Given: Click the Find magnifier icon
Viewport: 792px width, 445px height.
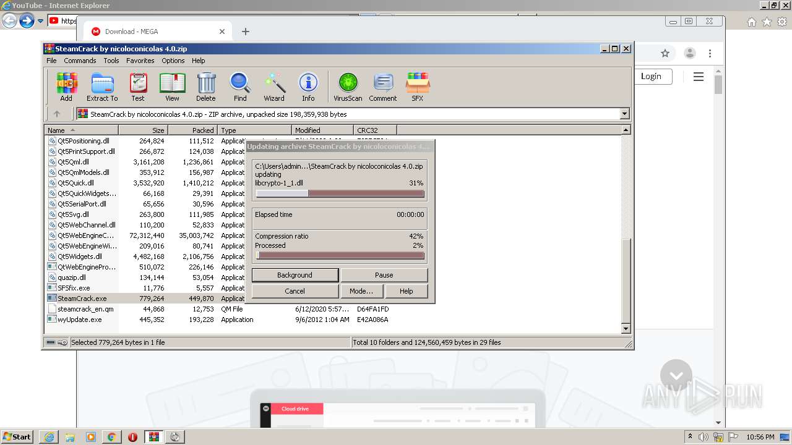Looking at the screenshot, I should [x=240, y=87].
